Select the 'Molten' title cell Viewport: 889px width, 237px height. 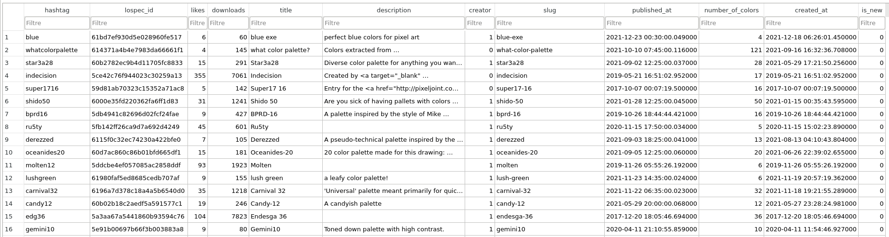click(x=286, y=165)
